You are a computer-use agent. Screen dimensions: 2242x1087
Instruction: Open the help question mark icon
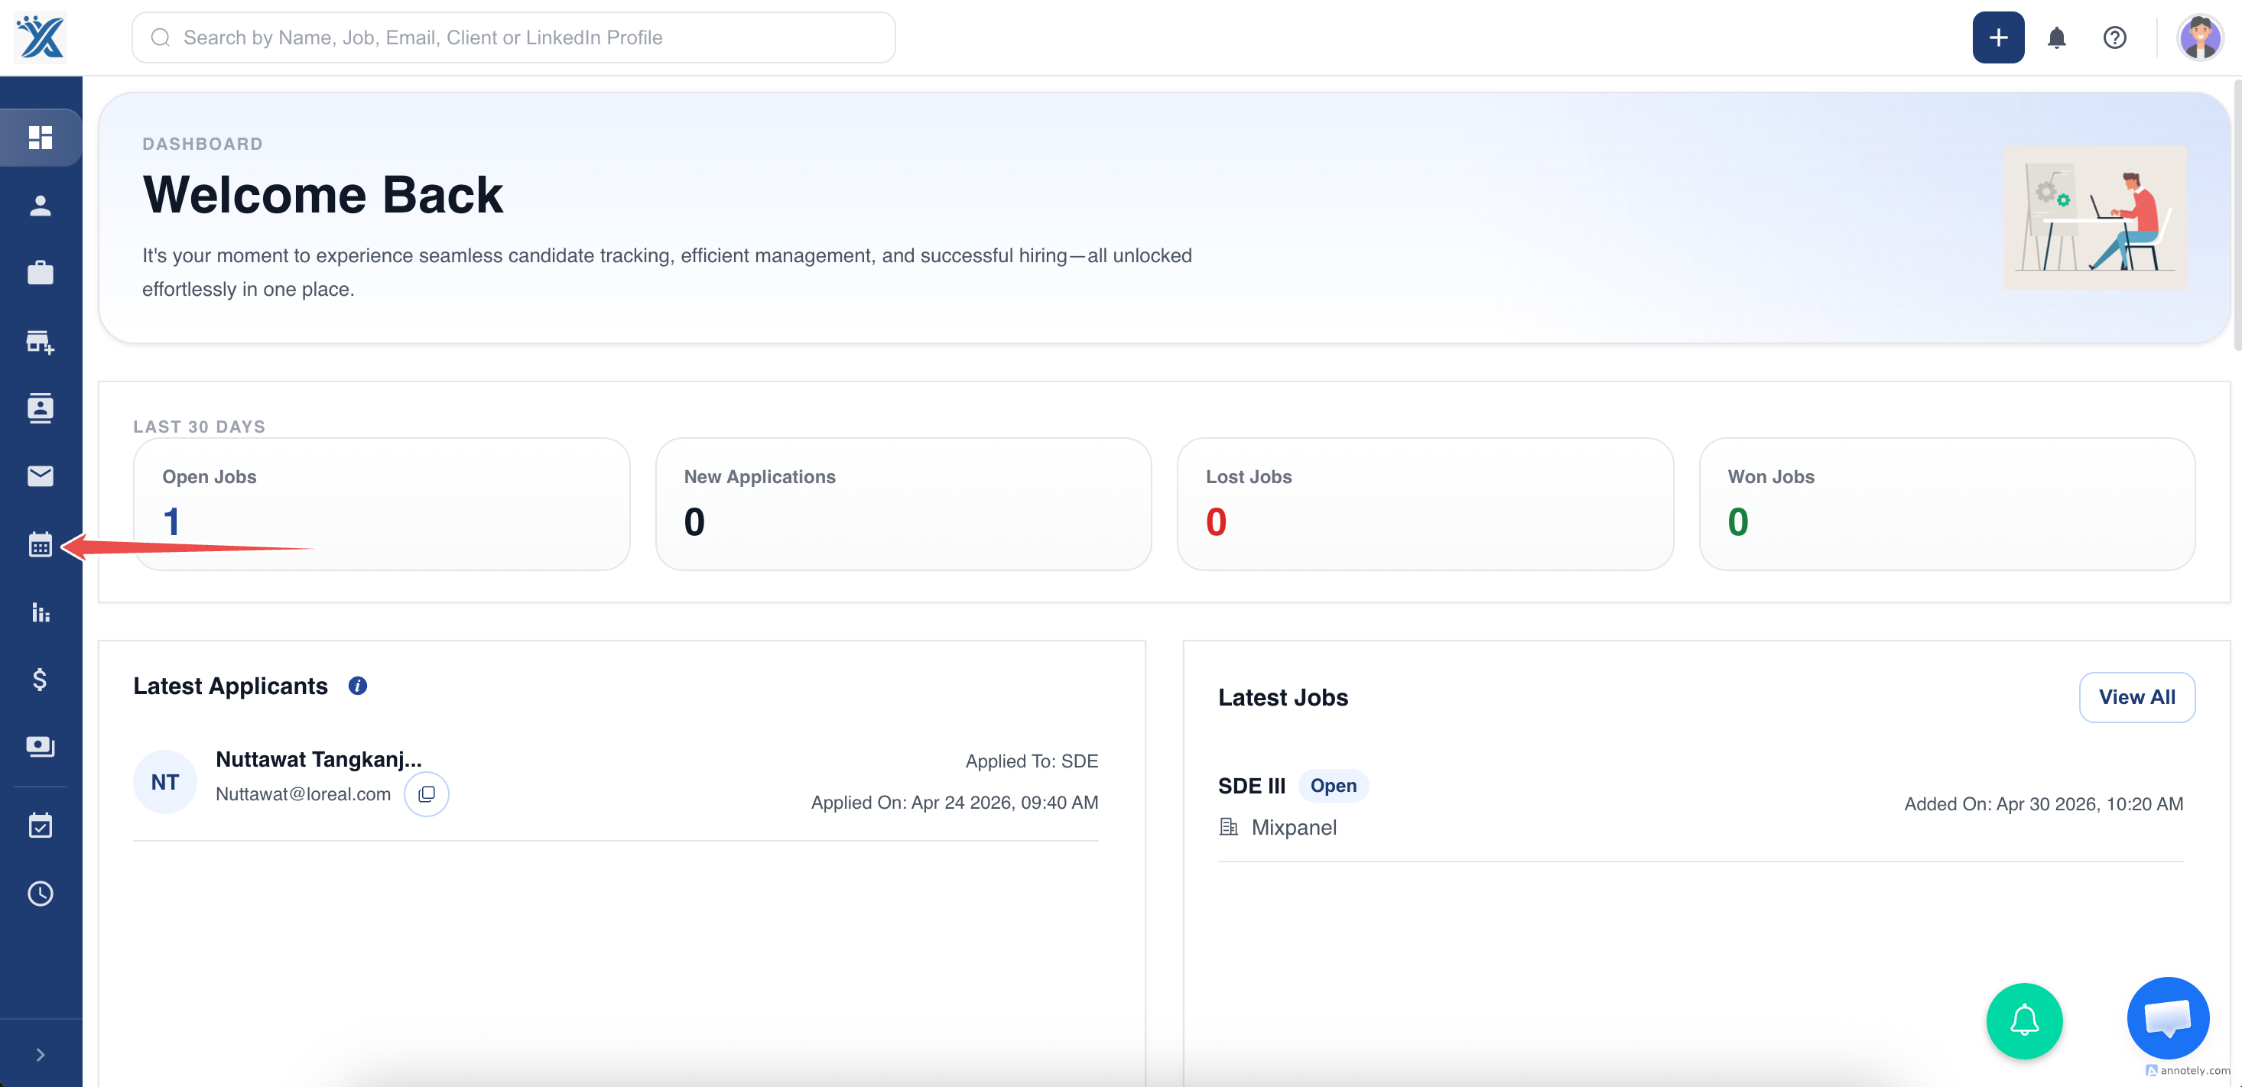(x=2115, y=37)
